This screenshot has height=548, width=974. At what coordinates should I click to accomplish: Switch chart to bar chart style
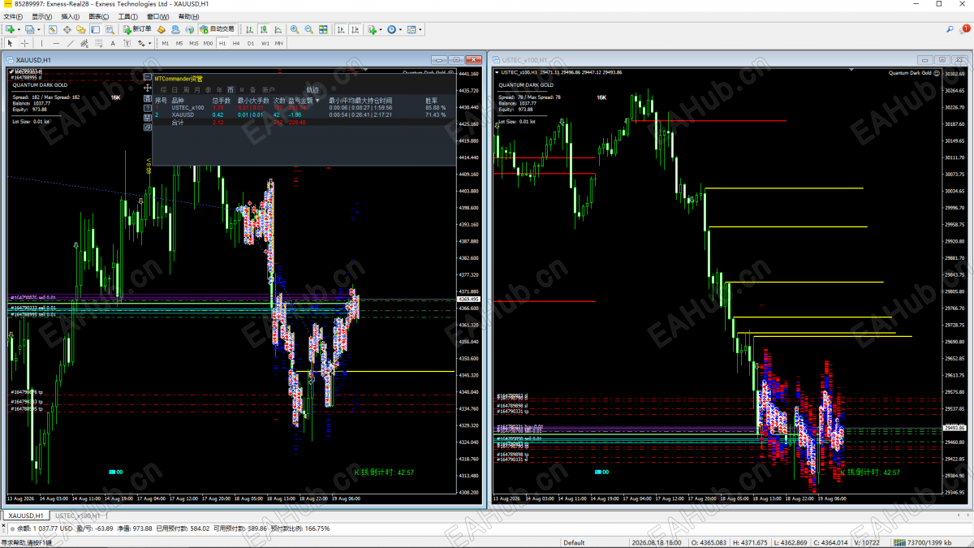(x=250, y=29)
